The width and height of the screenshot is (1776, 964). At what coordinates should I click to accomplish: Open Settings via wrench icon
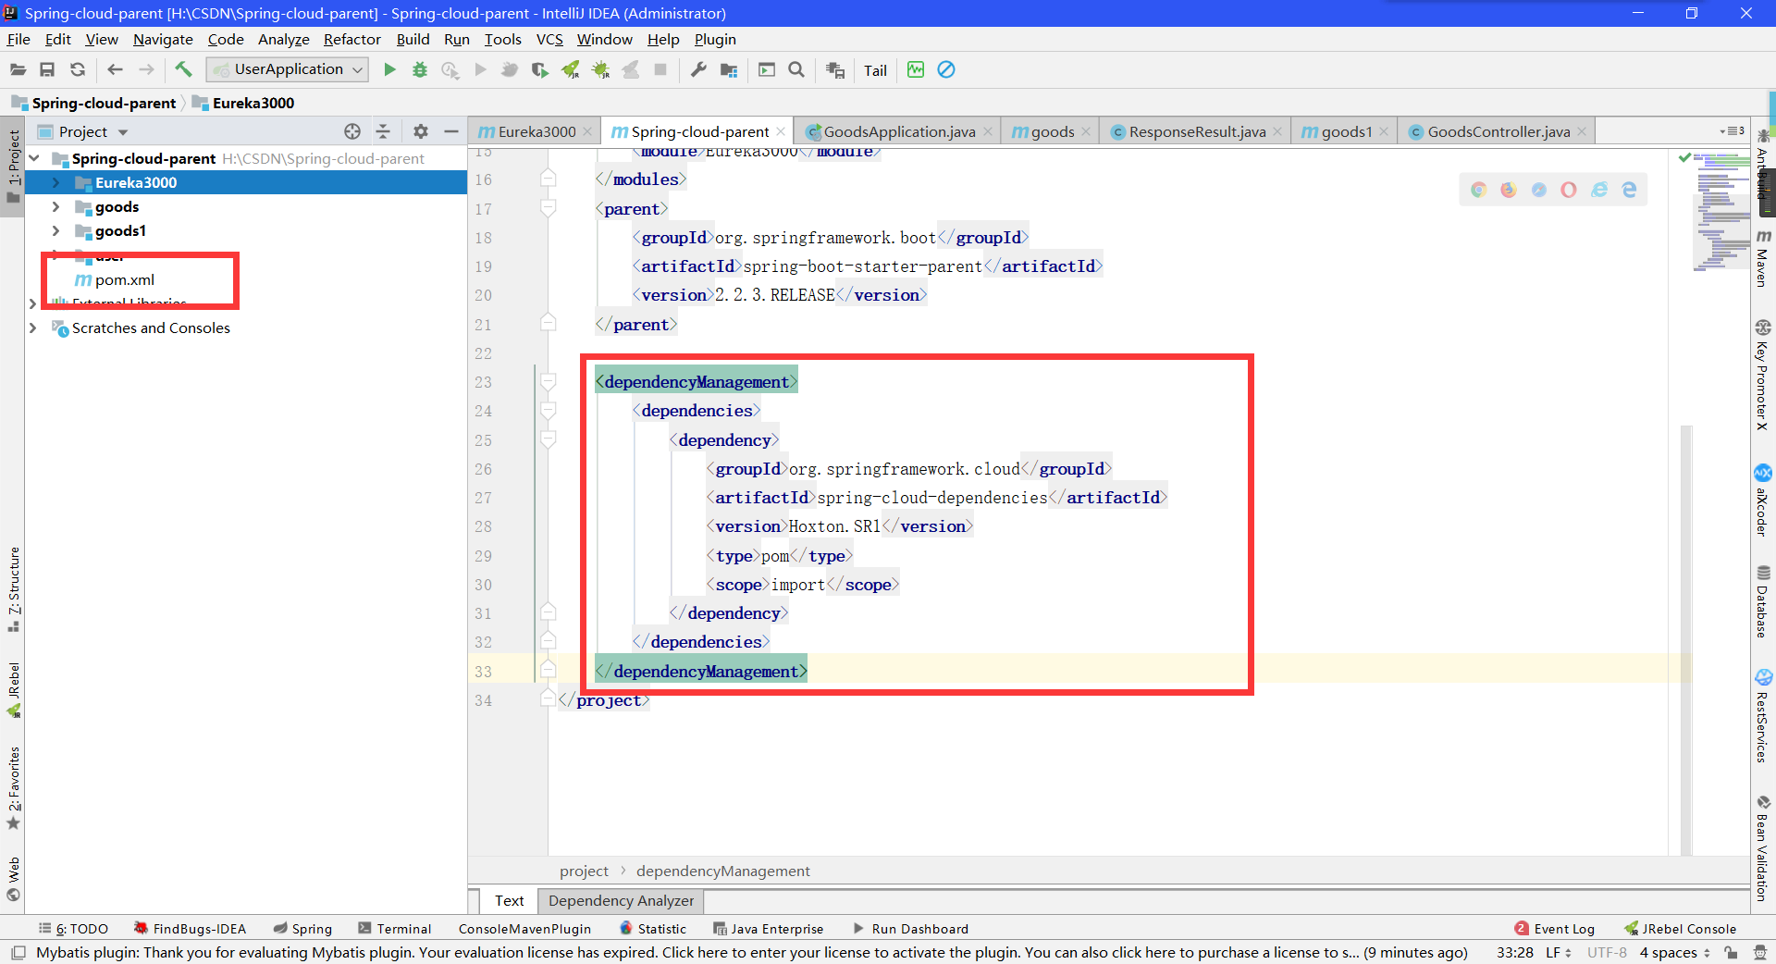(x=698, y=69)
